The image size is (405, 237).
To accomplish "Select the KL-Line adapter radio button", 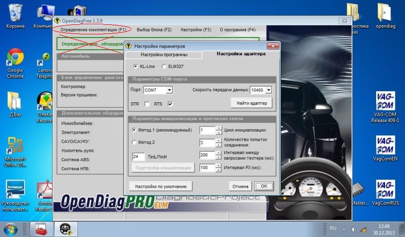I will coord(135,66).
